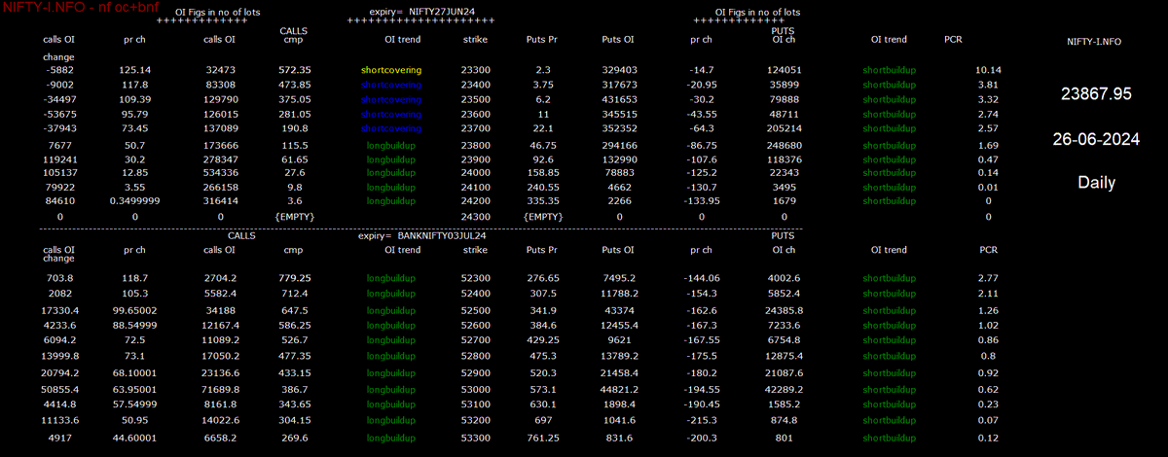
Task: Select Puts OI value 431653
Action: click(x=618, y=99)
